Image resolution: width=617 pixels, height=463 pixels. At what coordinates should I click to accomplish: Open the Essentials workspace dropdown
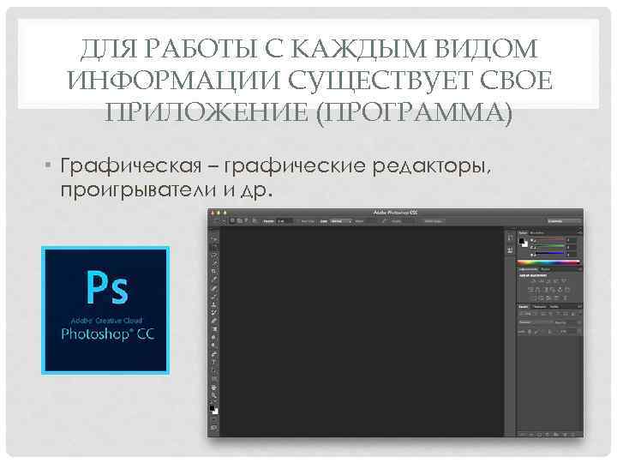pyautogui.click(x=564, y=221)
